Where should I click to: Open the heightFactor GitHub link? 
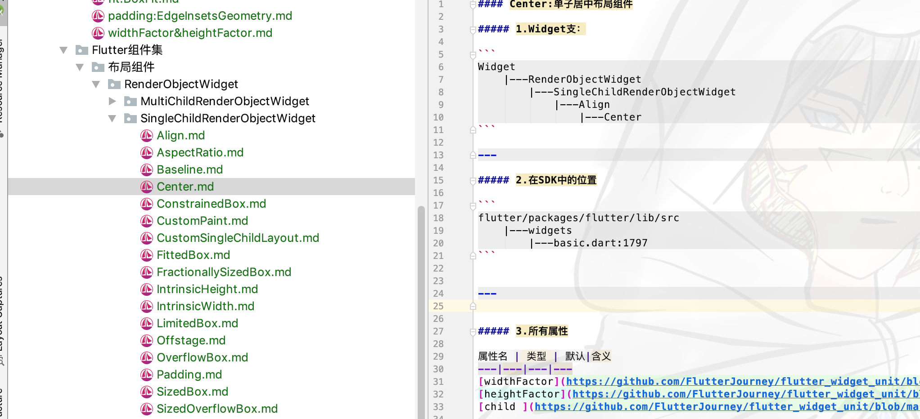click(x=746, y=394)
